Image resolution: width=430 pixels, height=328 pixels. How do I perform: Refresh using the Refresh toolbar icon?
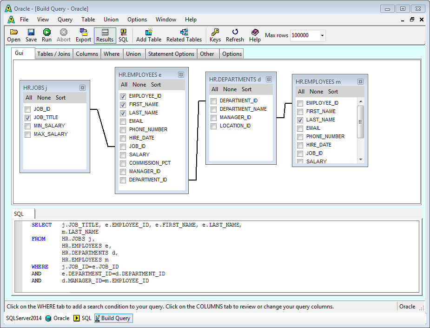coord(235,35)
